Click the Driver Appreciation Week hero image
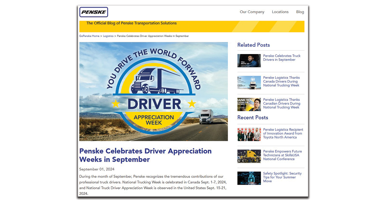 point(153,91)
